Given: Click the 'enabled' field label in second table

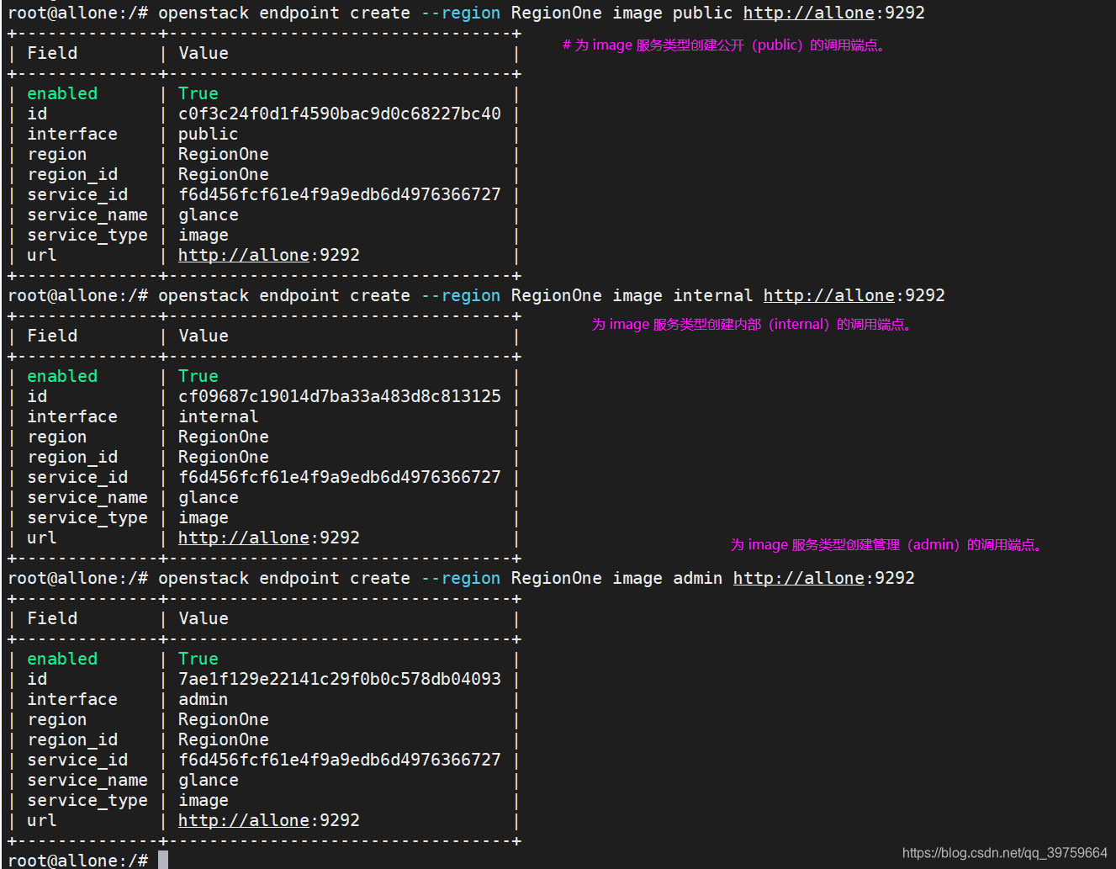Looking at the screenshot, I should (x=62, y=377).
